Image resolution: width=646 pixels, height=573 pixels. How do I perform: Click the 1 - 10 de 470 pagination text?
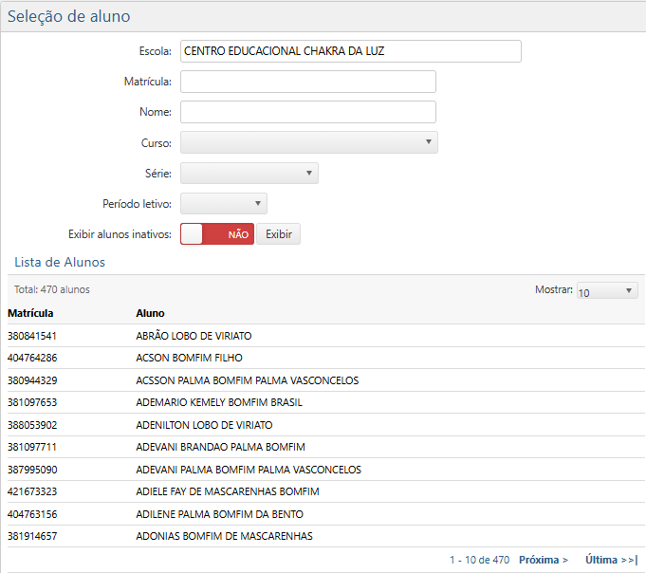coord(480,560)
